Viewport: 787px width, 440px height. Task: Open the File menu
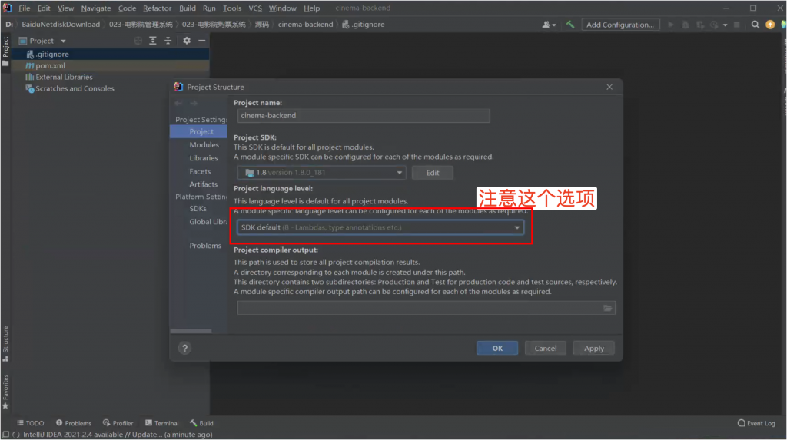(24, 8)
